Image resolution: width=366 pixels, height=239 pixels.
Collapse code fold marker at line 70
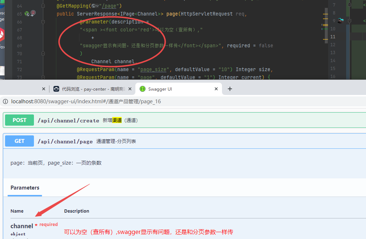[43, 53]
